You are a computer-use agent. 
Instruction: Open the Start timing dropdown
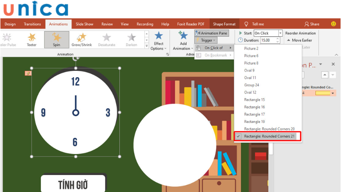[x=280, y=33]
